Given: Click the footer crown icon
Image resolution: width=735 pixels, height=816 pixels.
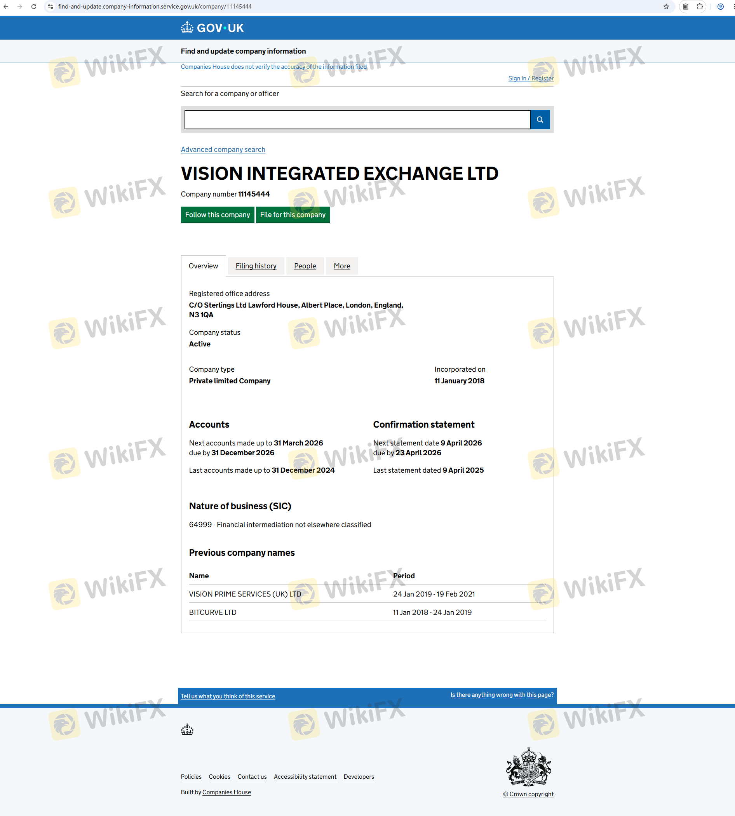Looking at the screenshot, I should [187, 730].
